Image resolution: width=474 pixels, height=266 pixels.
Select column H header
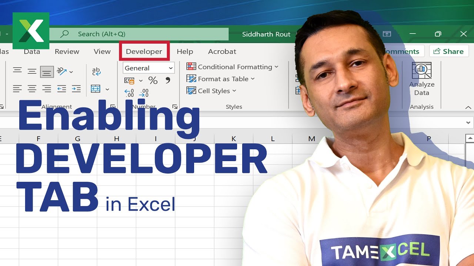(117, 139)
